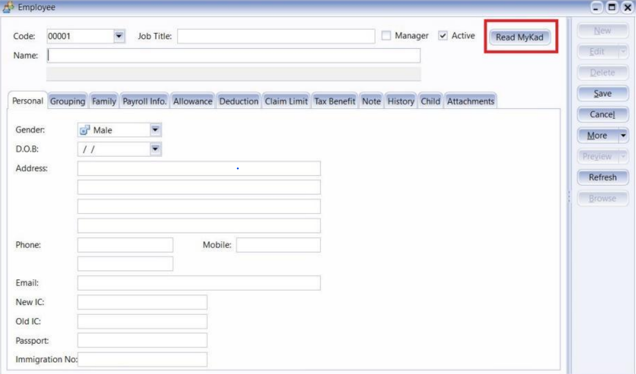Viewport: 636px width, 374px height.
Task: Select the Tax Benefit tab
Action: (x=334, y=101)
